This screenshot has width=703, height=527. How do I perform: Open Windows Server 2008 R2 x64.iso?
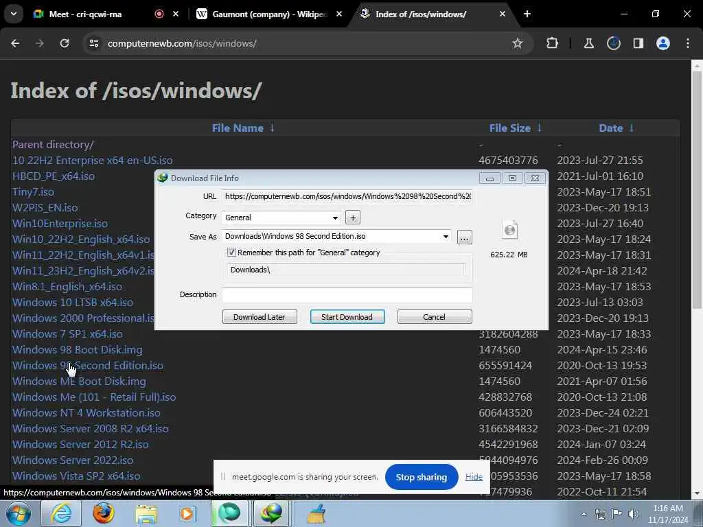click(90, 429)
